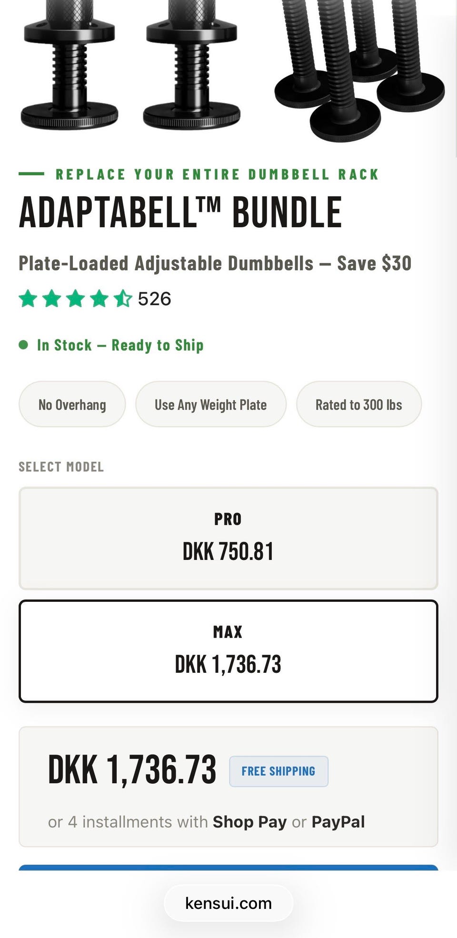Click the third green rating star

point(76,299)
